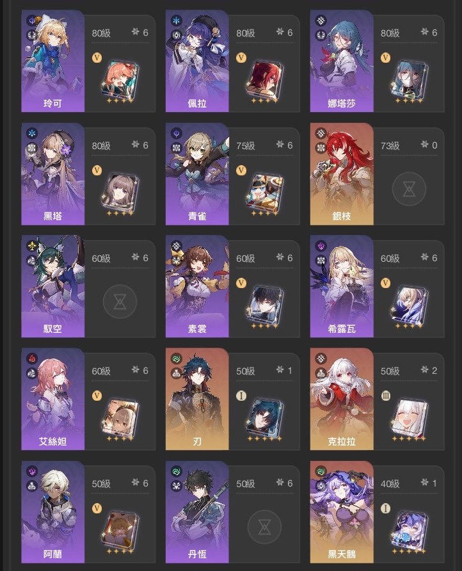The image size is (462, 571).
Task: Open the 娜塔莎 character portrait
Action: 342,61
